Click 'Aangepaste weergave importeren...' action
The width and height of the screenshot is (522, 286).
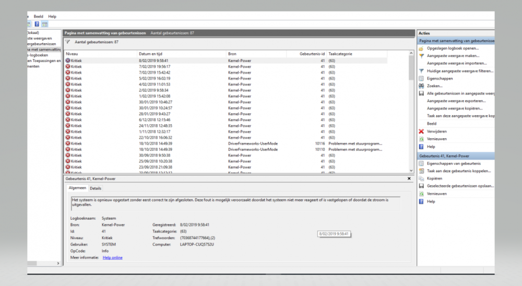[456, 63]
